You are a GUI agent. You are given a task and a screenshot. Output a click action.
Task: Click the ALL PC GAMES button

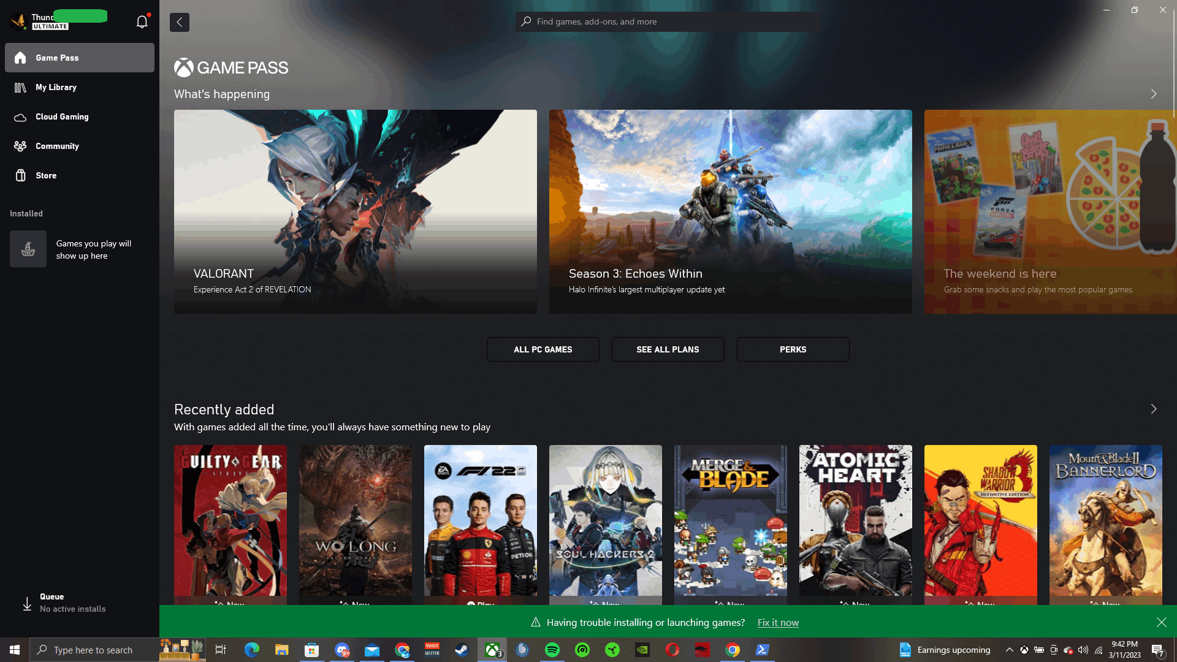543,349
